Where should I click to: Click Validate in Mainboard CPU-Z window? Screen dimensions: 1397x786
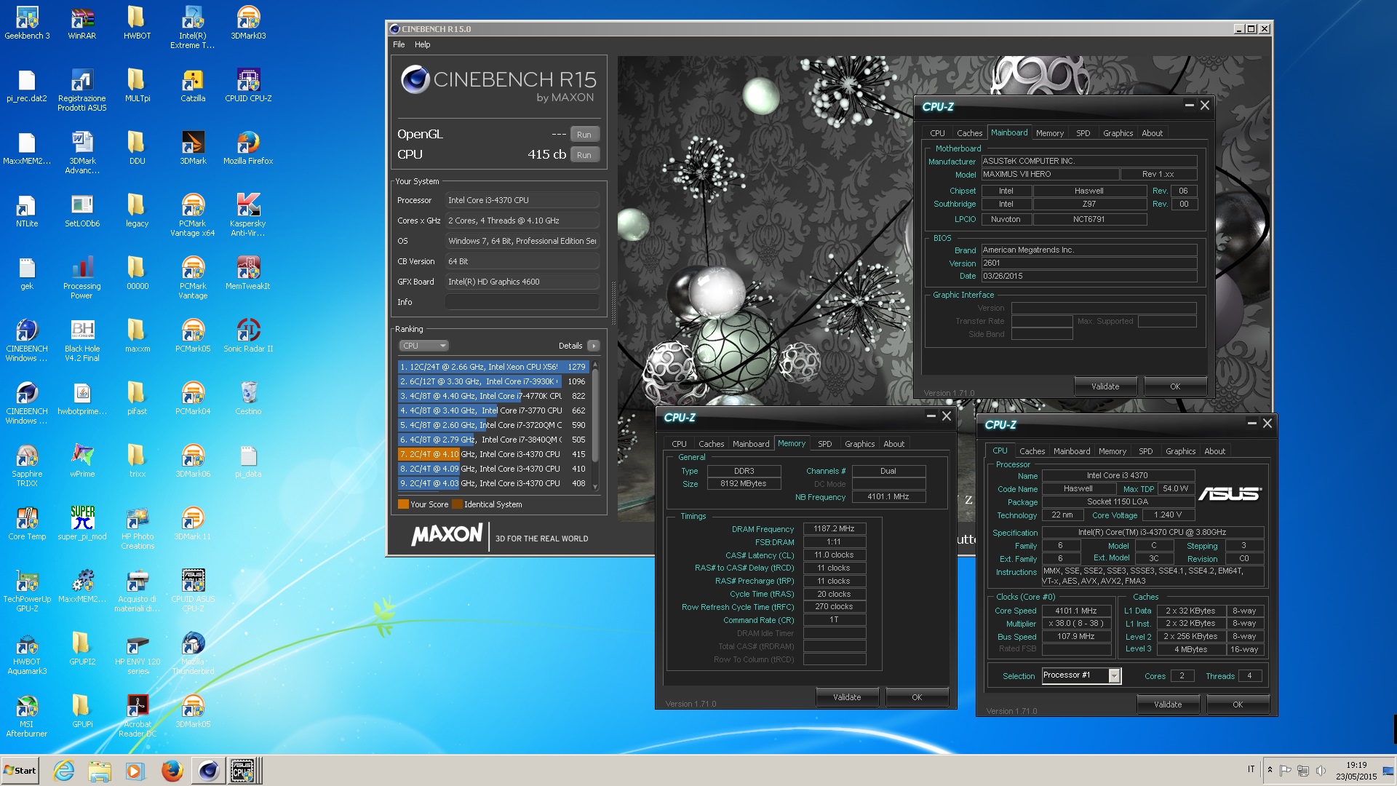point(1105,386)
